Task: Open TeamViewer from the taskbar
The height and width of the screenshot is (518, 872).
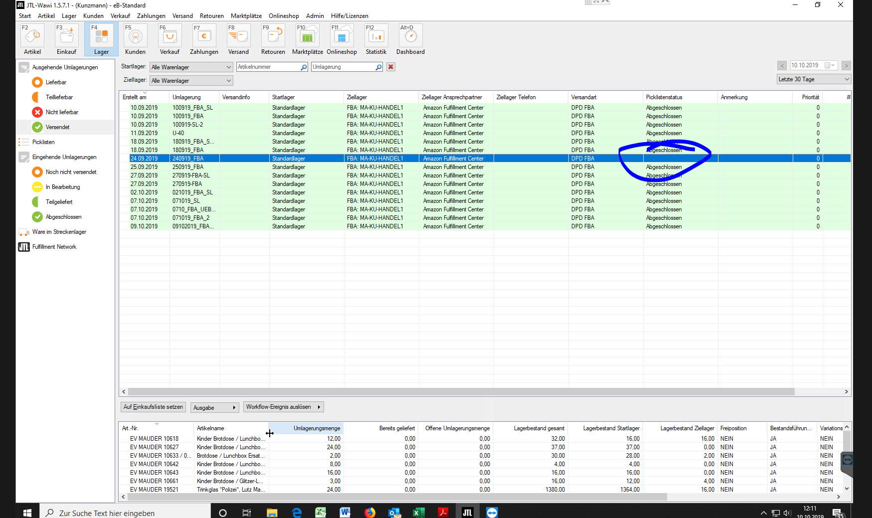Action: [492, 513]
